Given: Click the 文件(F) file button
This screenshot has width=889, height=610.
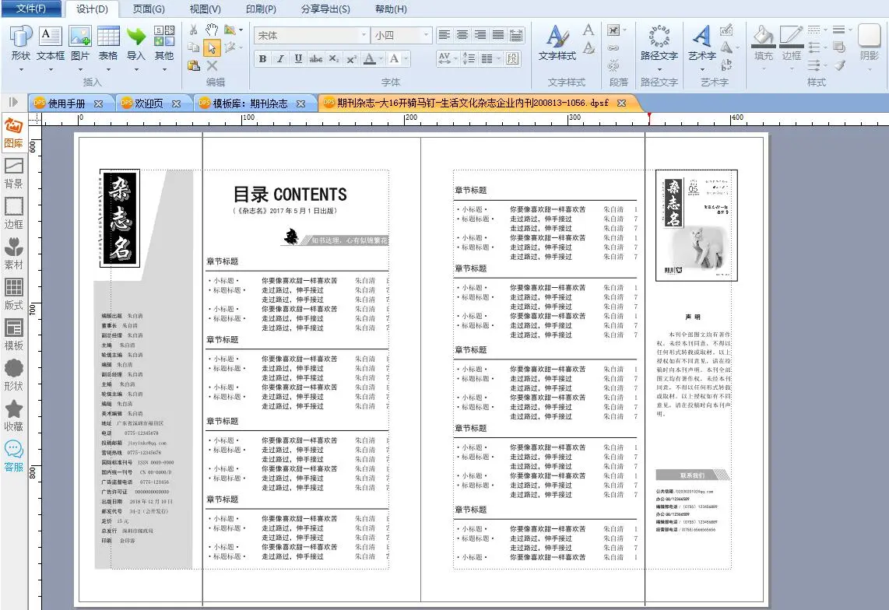Looking at the screenshot, I should pos(31,9).
